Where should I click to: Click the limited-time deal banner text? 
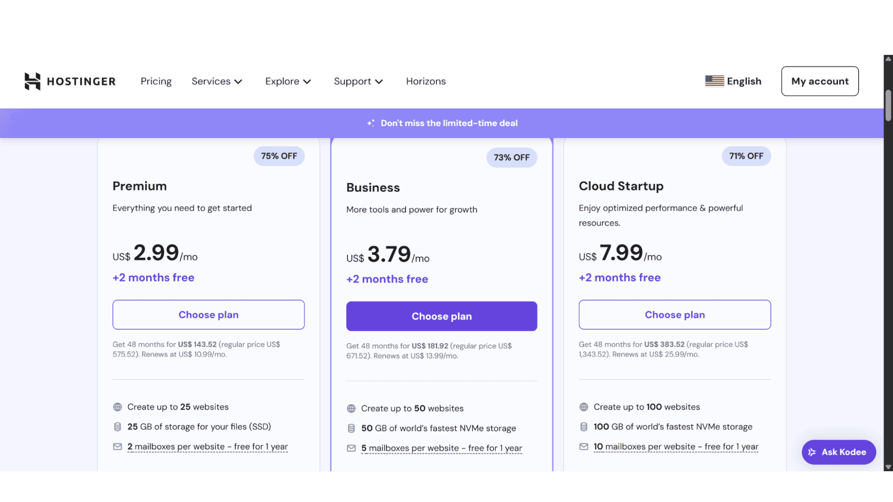coord(449,123)
